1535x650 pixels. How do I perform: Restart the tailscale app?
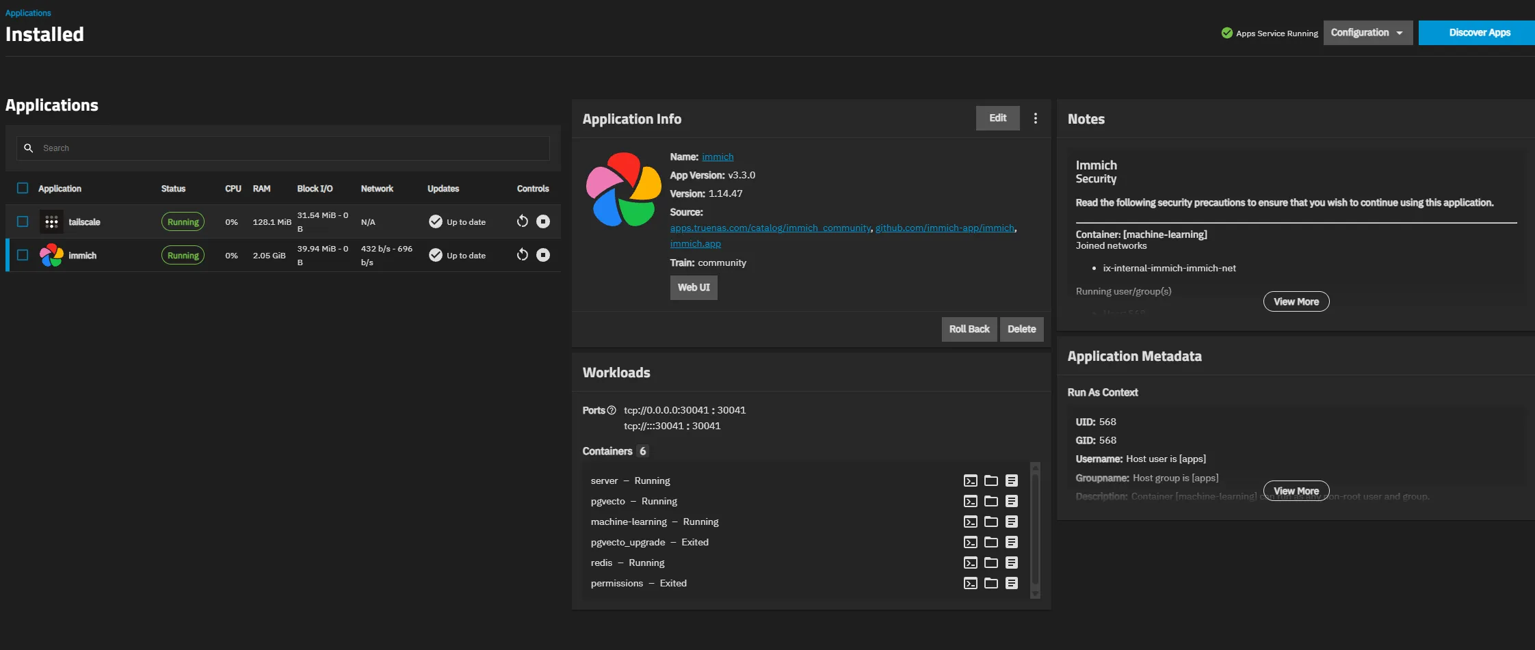click(x=523, y=221)
